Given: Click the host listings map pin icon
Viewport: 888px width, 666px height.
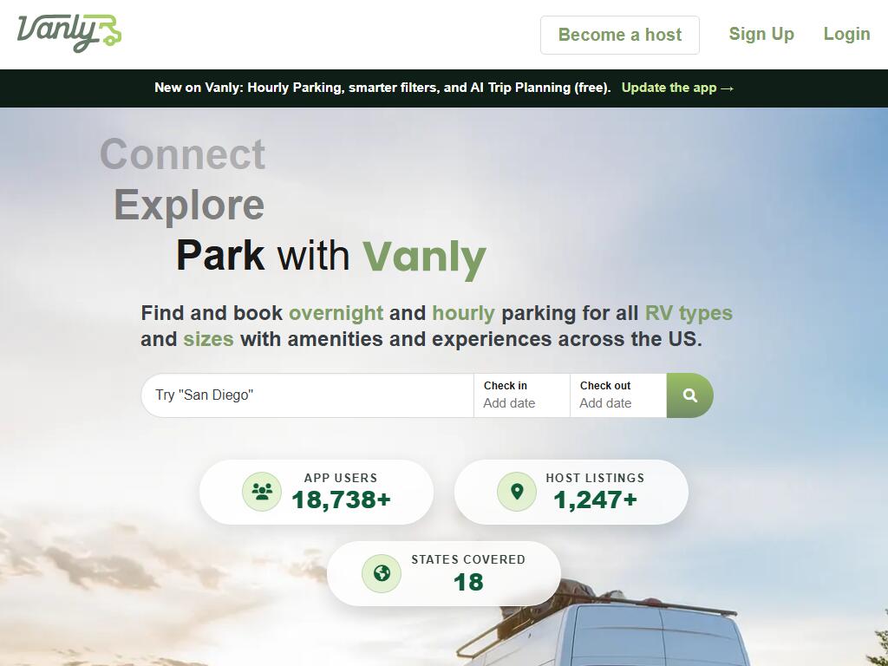Looking at the screenshot, I should click(517, 492).
